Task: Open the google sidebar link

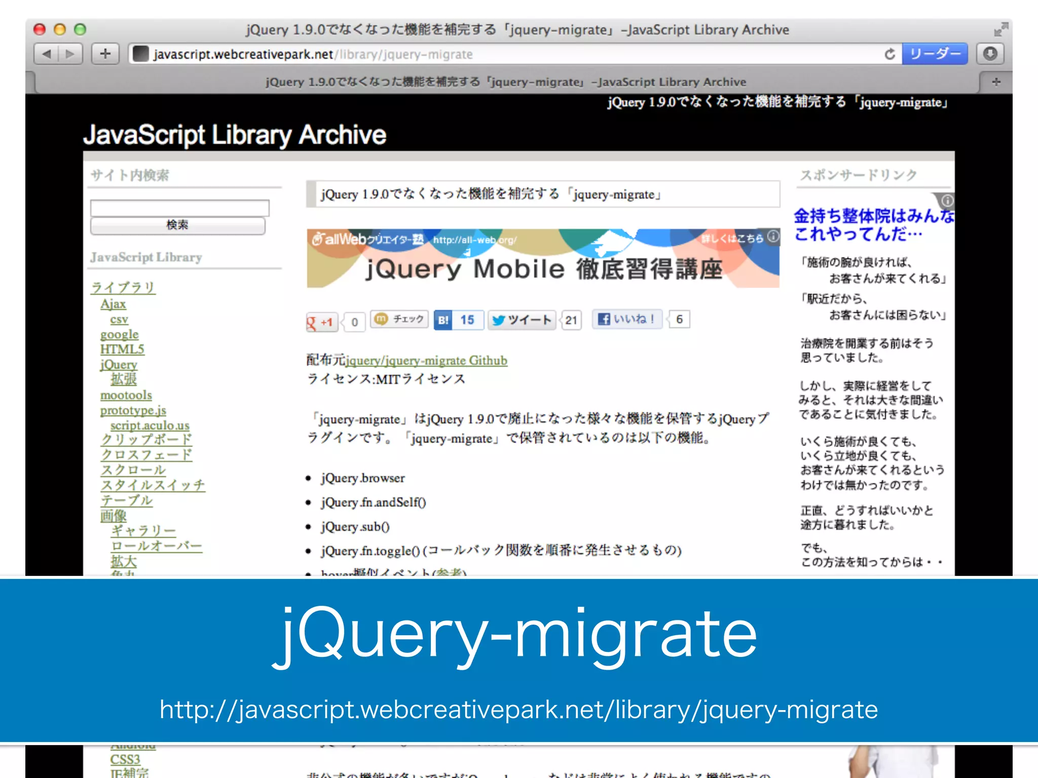Action: pos(120,334)
